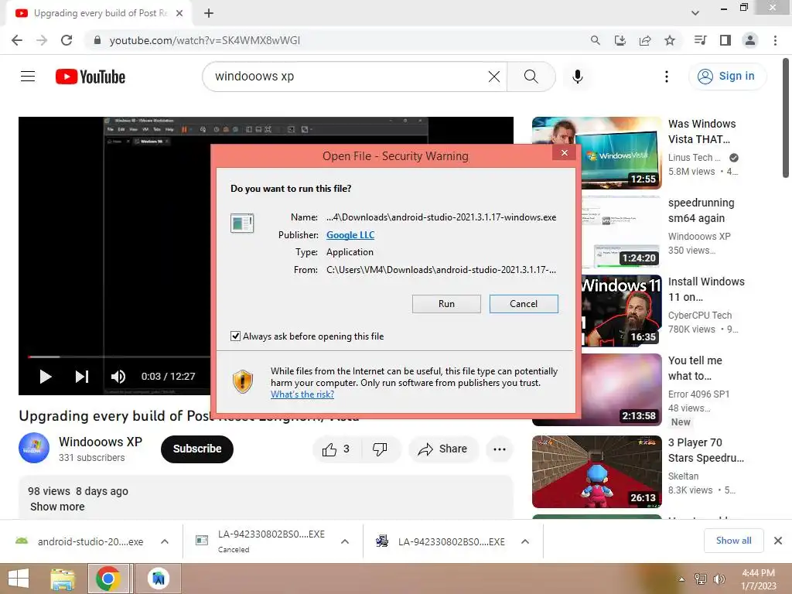This screenshot has height=594, width=792.
Task: Clear the YouTube search text with X
Action: coord(494,77)
